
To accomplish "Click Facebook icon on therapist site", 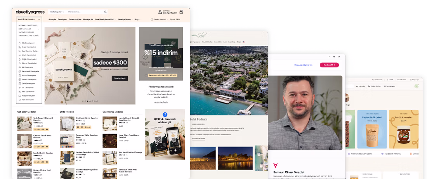I will (x=329, y=57).
